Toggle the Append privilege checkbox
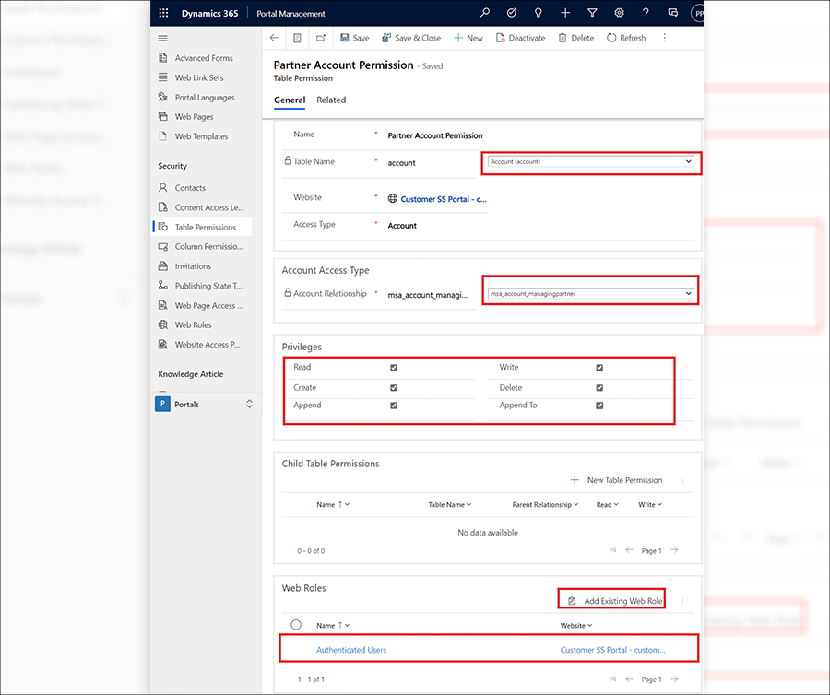Image resolution: width=830 pixels, height=695 pixels. (394, 406)
